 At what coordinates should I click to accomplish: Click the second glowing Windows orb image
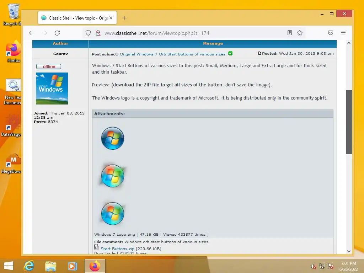tap(113, 176)
